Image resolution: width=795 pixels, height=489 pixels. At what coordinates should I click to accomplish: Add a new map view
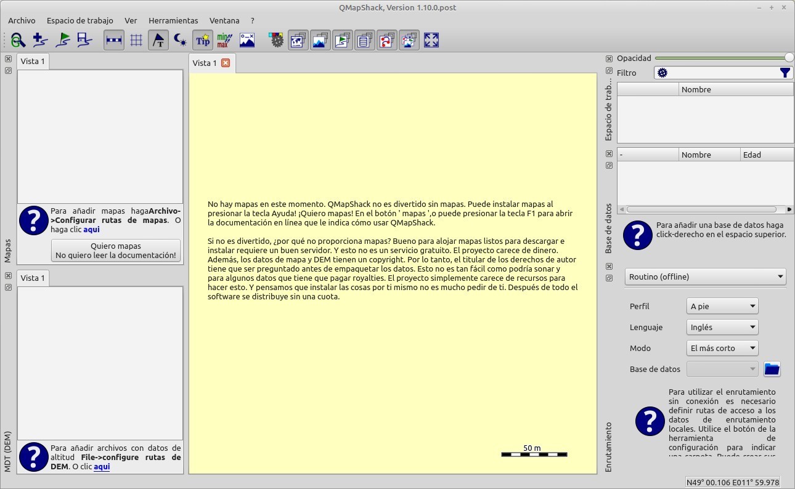click(40, 41)
